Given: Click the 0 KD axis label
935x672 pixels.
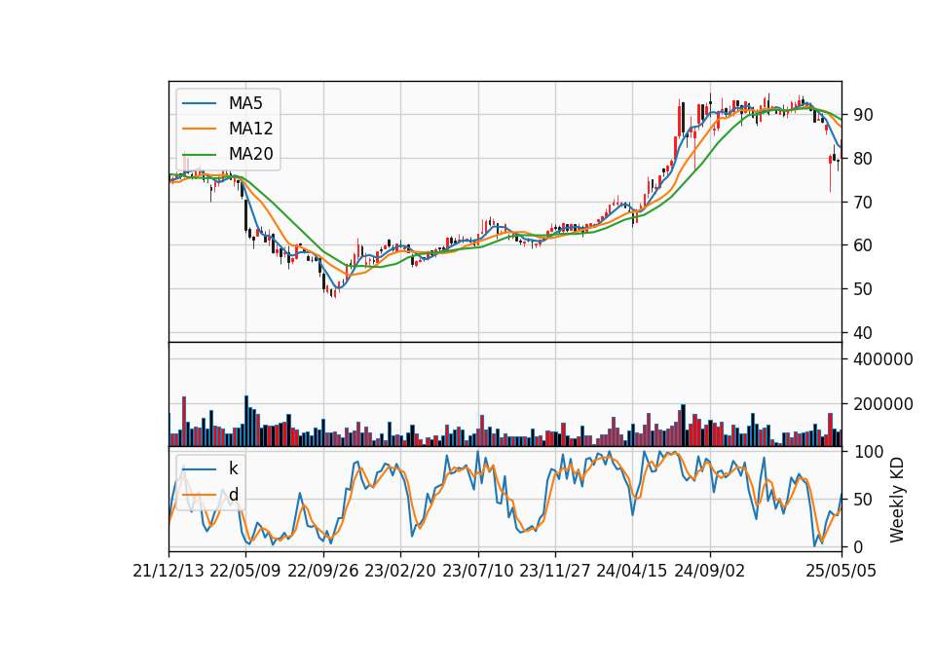Looking at the screenshot, I should [858, 546].
